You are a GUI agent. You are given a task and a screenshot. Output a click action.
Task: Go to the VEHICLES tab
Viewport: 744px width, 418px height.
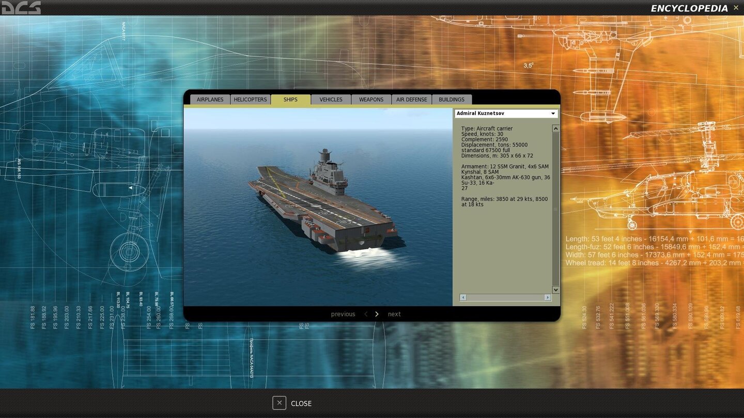point(331,100)
